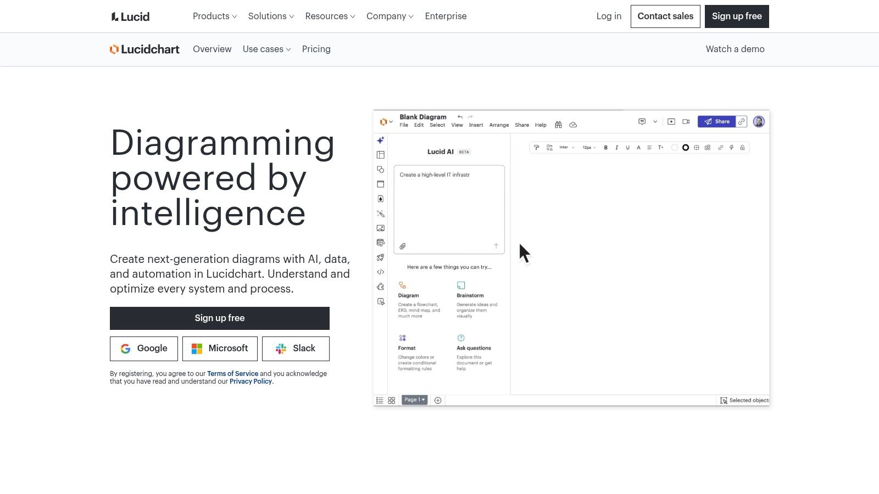This screenshot has height=494, width=879.
Task: Click the comments icon in the top bar
Action: coord(642,121)
